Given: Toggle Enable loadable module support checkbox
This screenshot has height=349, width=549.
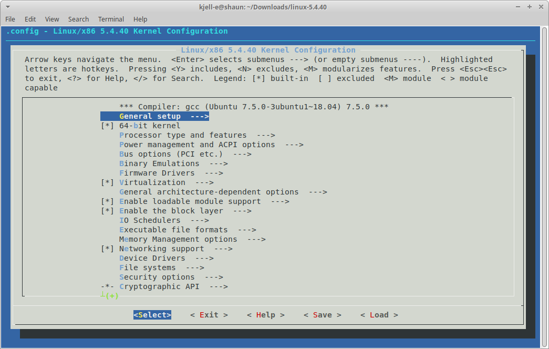Looking at the screenshot, I should coord(107,201).
